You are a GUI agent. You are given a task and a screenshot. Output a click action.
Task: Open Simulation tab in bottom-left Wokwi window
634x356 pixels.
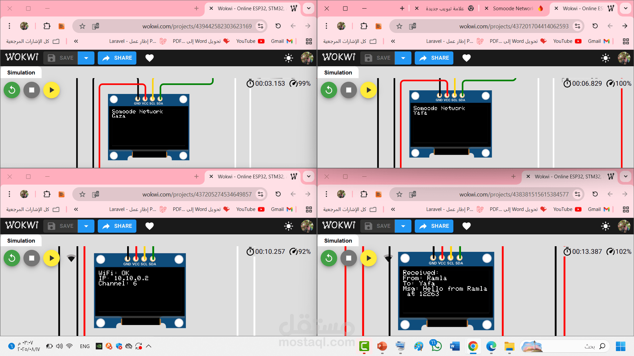(x=21, y=241)
